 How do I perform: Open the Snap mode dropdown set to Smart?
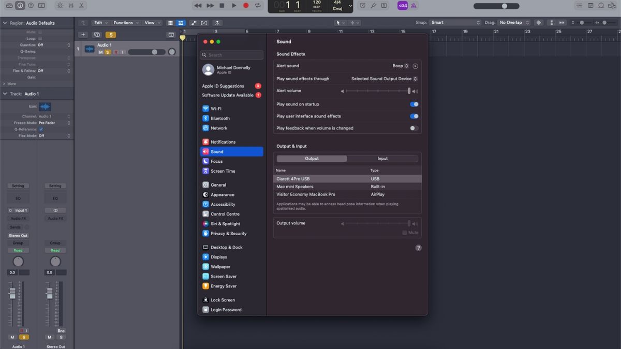coord(454,22)
